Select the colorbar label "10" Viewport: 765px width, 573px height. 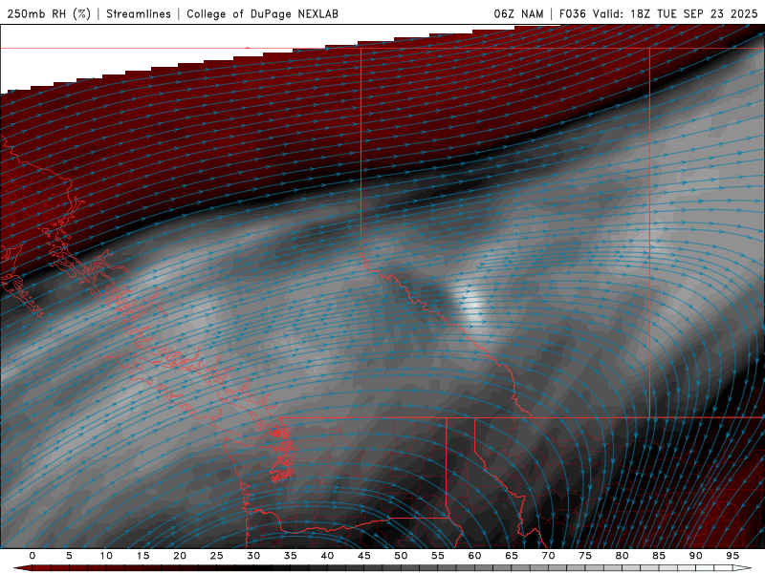click(106, 556)
